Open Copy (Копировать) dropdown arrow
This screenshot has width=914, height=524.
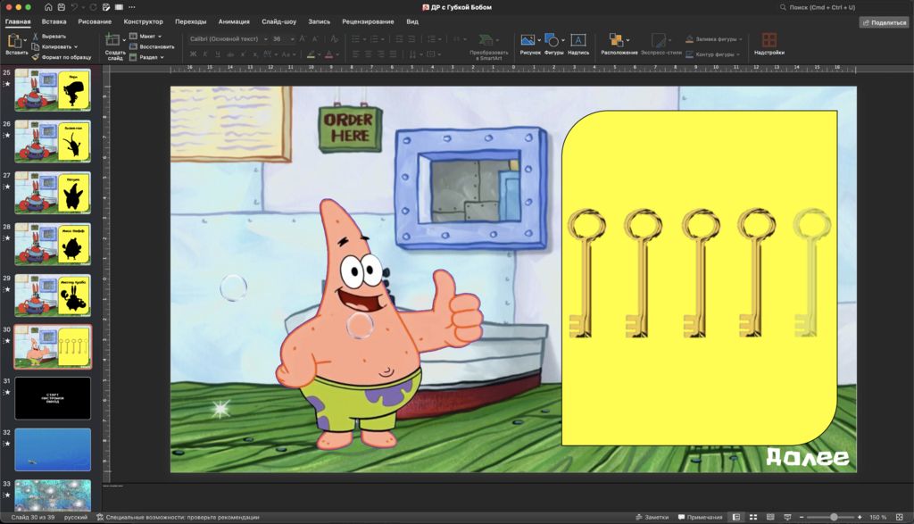tap(76, 46)
